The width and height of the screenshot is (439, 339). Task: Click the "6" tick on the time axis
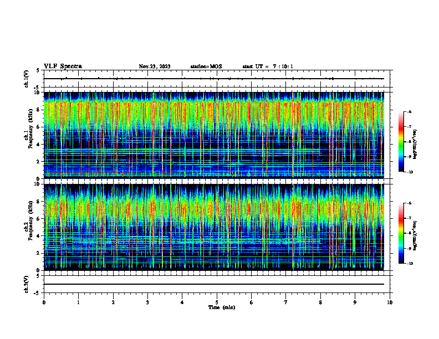point(252,302)
